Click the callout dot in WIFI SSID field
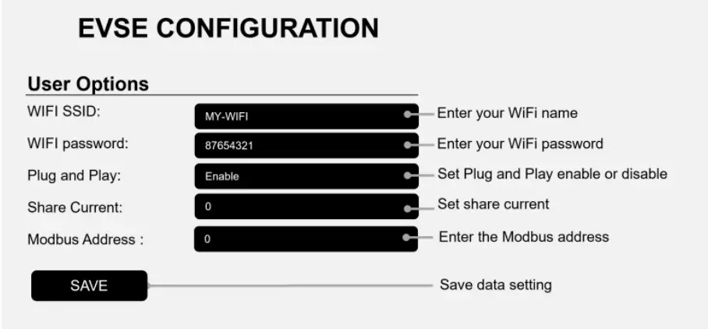The image size is (708, 329). pos(407,114)
